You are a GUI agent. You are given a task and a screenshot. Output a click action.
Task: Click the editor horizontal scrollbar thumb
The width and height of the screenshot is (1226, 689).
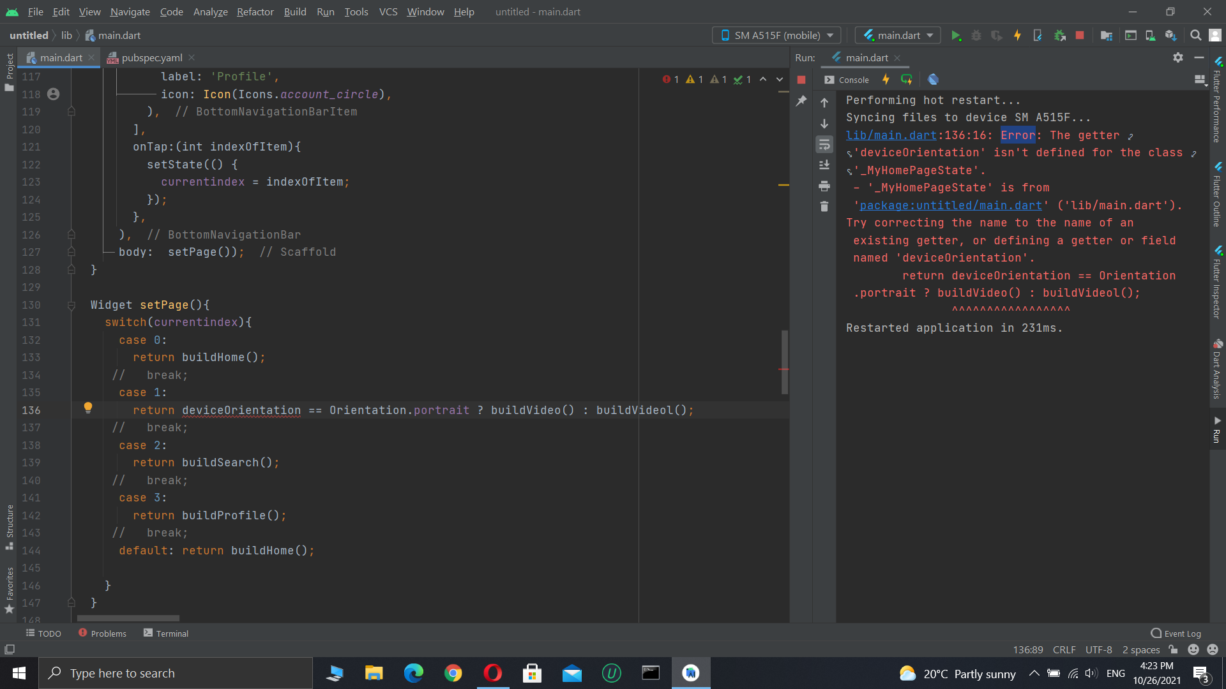point(128,618)
